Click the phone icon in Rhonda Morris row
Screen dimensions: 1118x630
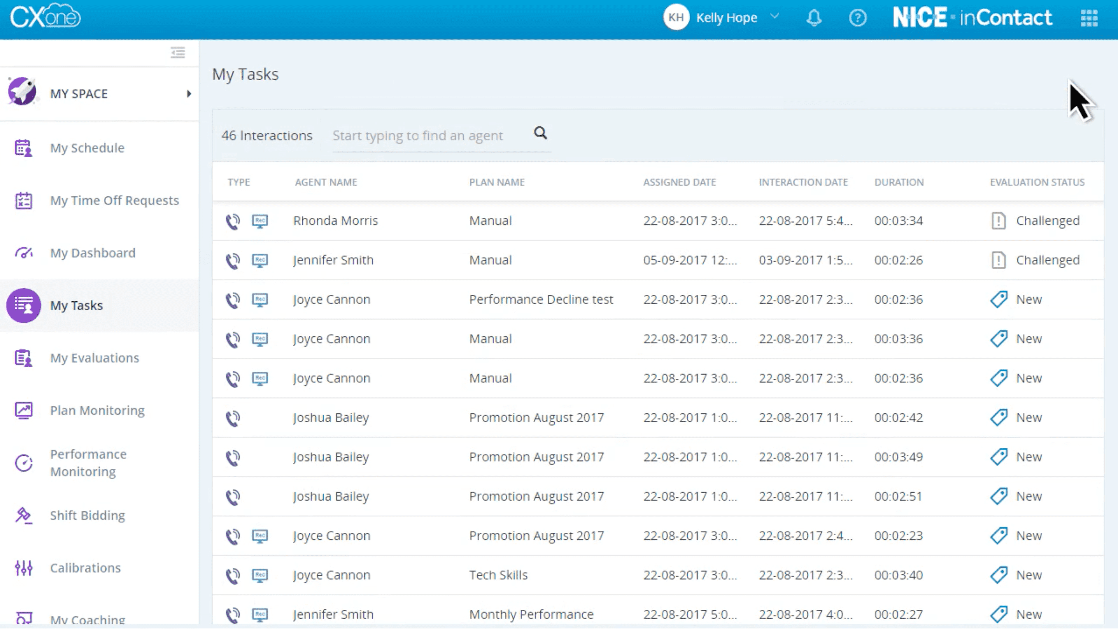click(233, 221)
